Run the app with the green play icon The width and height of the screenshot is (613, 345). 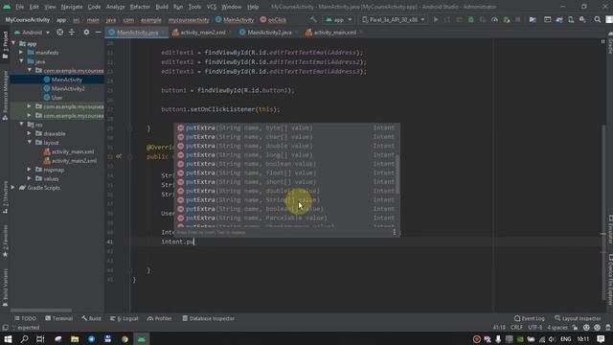[436, 19]
